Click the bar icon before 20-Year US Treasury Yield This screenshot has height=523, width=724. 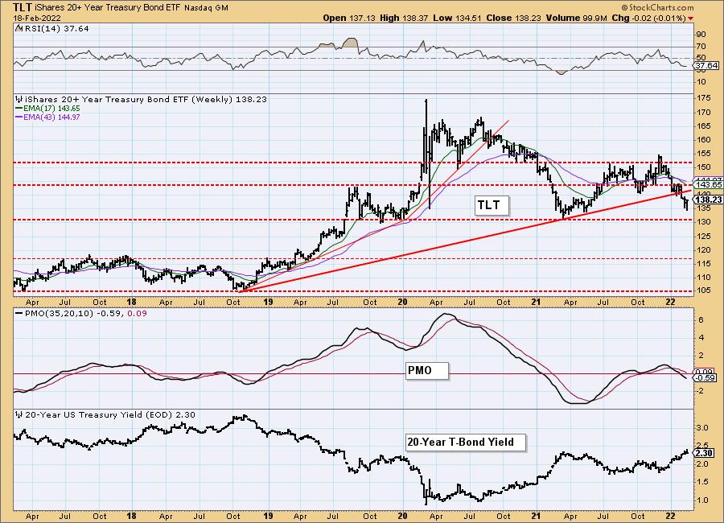pos(19,415)
